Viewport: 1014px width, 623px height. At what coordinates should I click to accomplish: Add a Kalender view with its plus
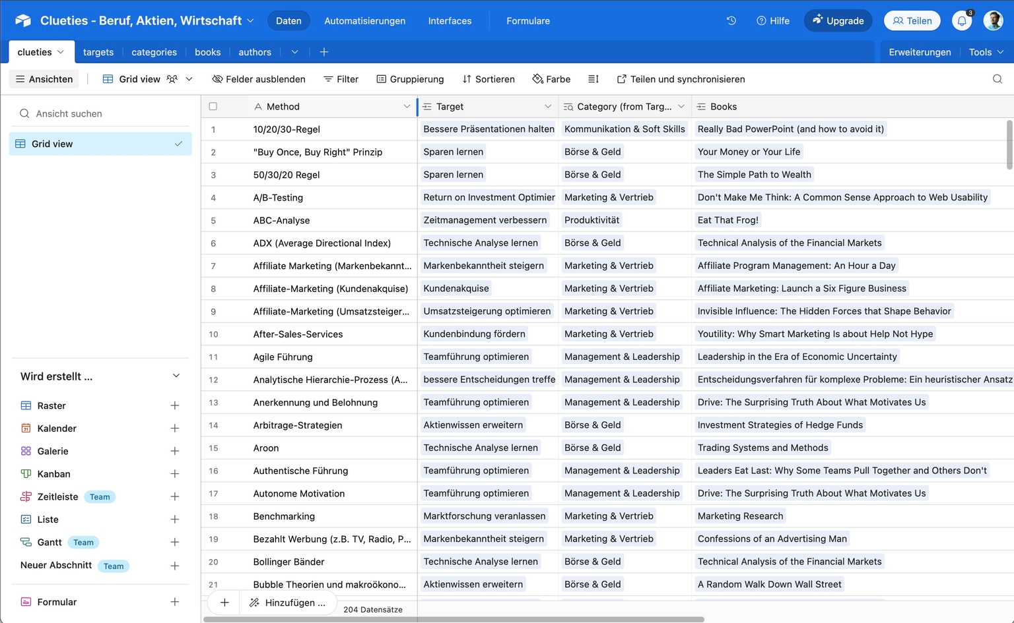(175, 429)
